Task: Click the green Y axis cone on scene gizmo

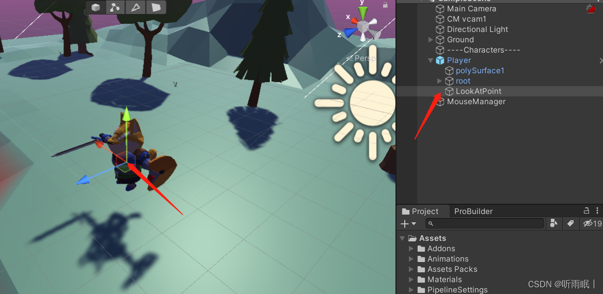Action: pyautogui.click(x=362, y=13)
